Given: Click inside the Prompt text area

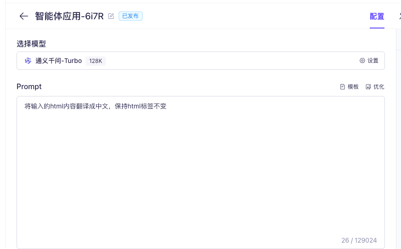Looking at the screenshot, I should click(201, 172).
